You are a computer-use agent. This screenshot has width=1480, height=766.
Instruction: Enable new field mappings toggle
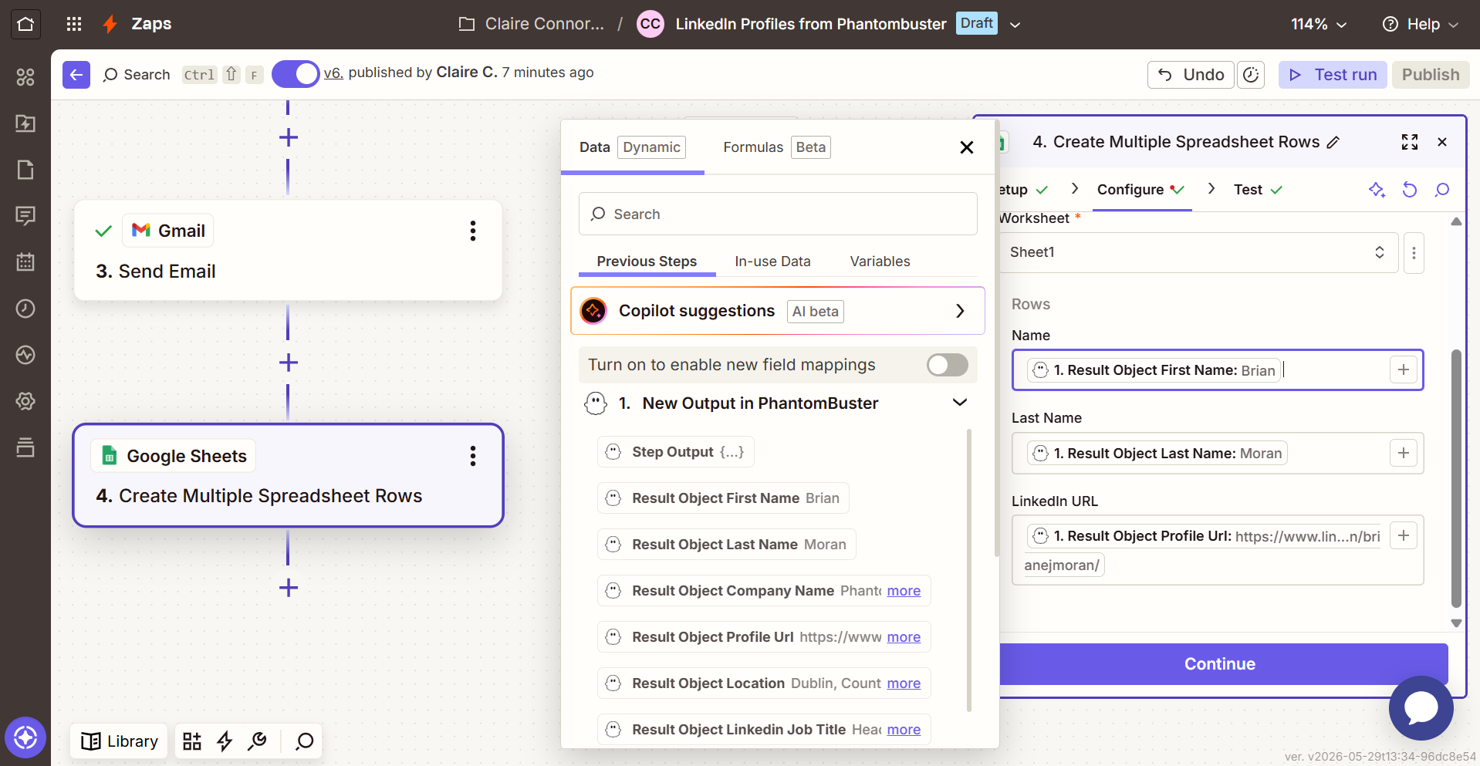click(x=948, y=365)
